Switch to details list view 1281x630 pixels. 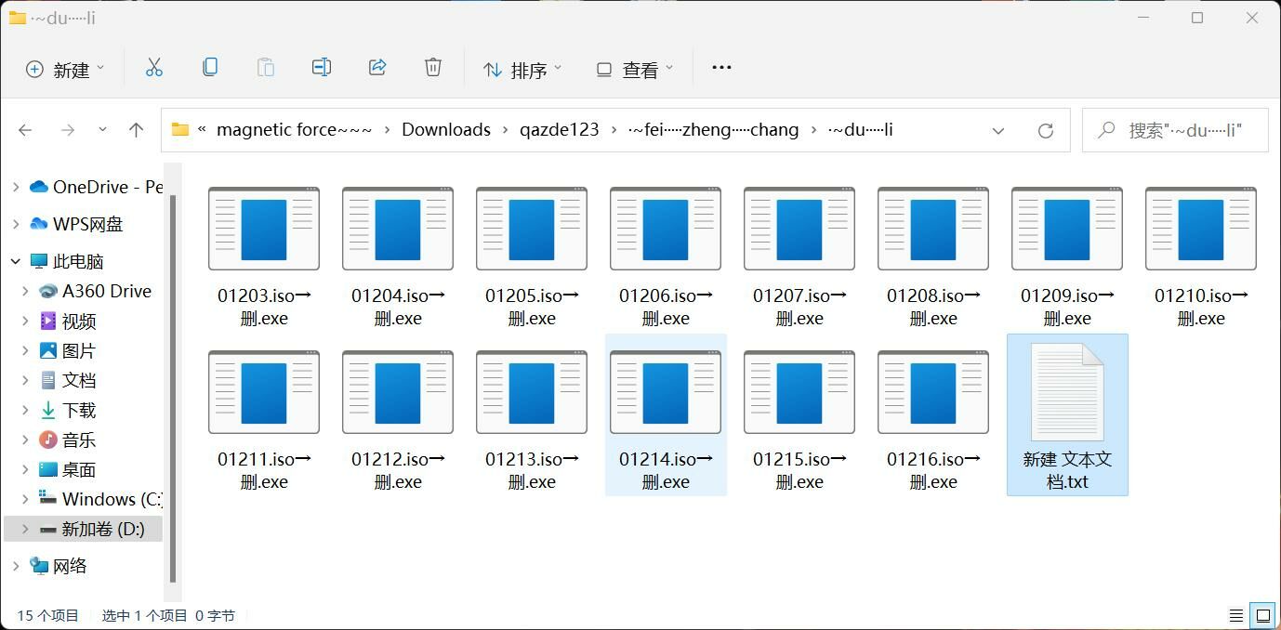(1235, 615)
